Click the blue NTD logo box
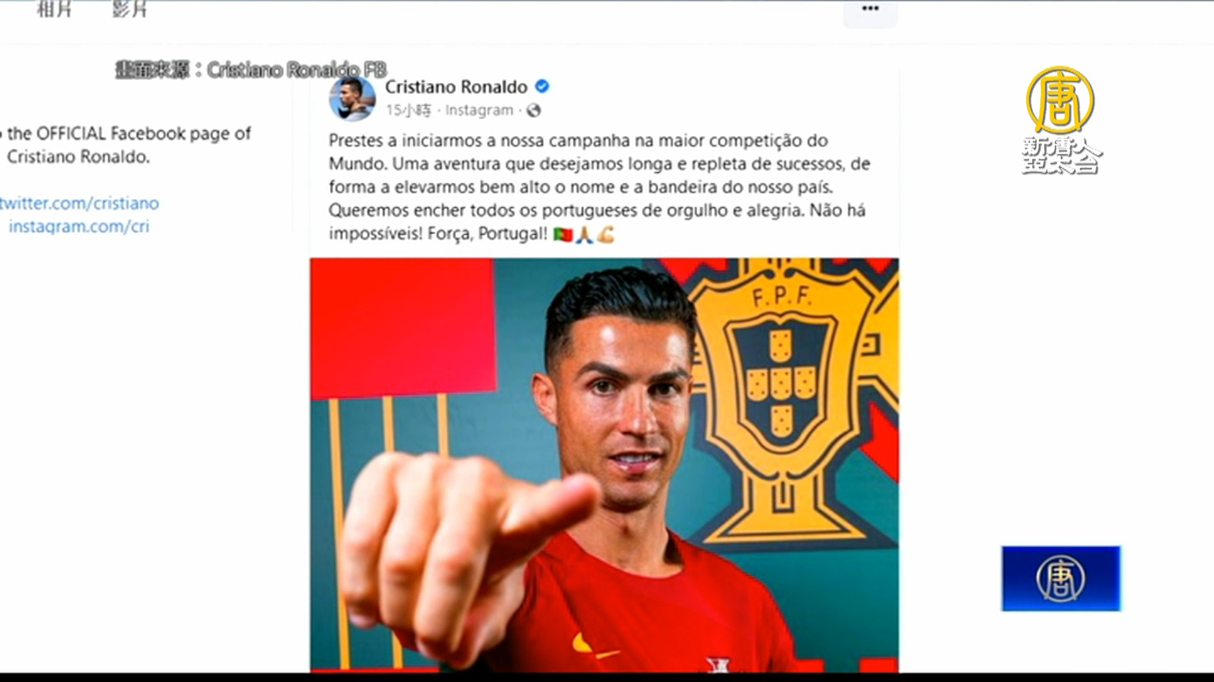The height and width of the screenshot is (682, 1214). tap(1061, 578)
